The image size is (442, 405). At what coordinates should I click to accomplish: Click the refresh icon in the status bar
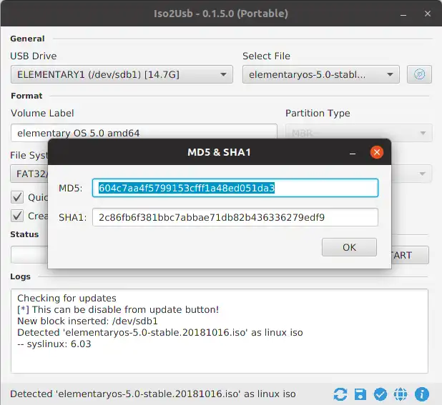(x=340, y=394)
